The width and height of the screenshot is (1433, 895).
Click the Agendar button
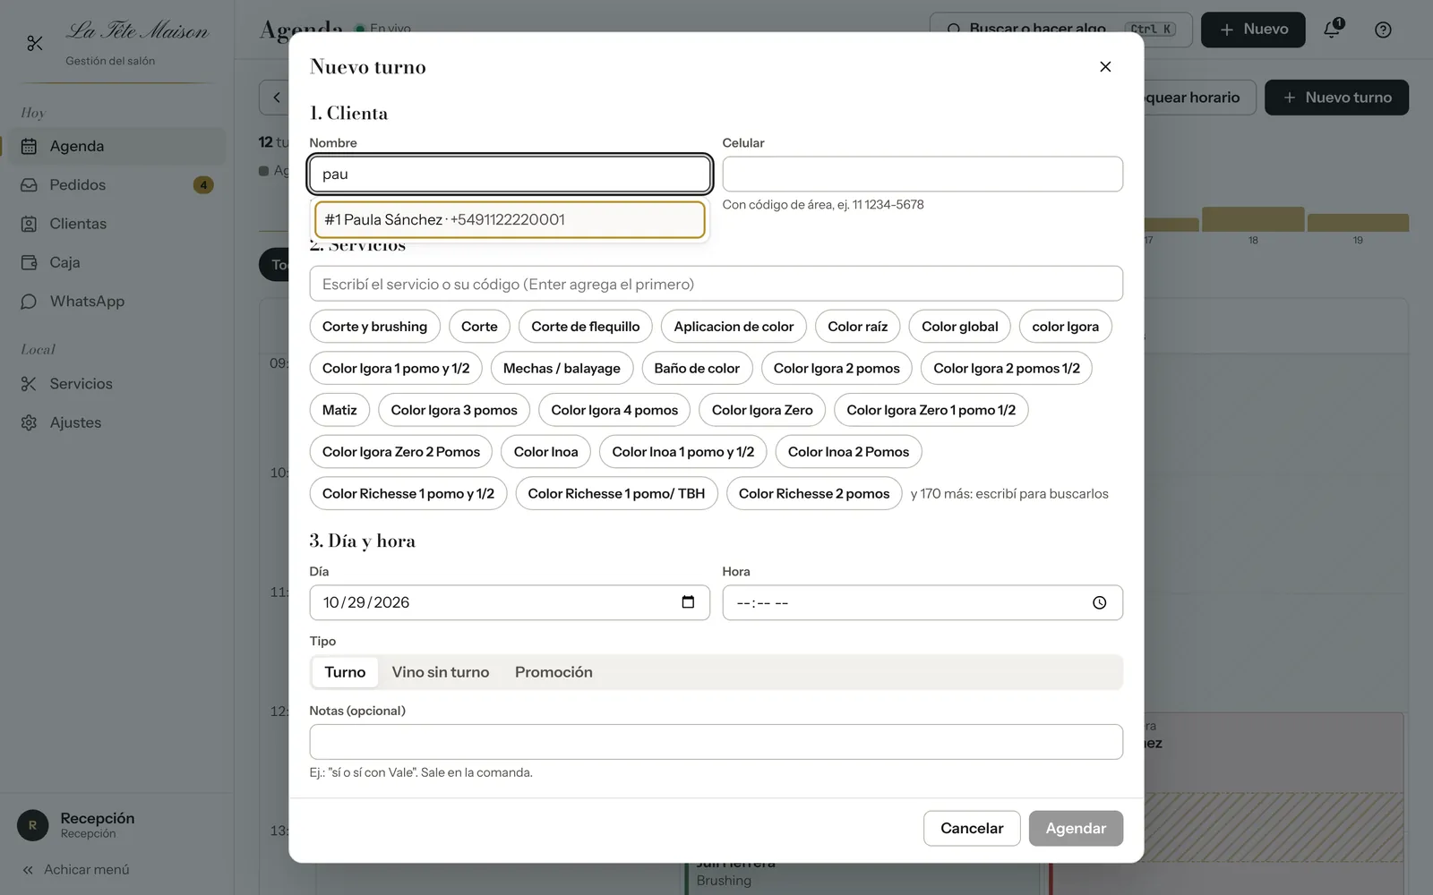tap(1076, 828)
